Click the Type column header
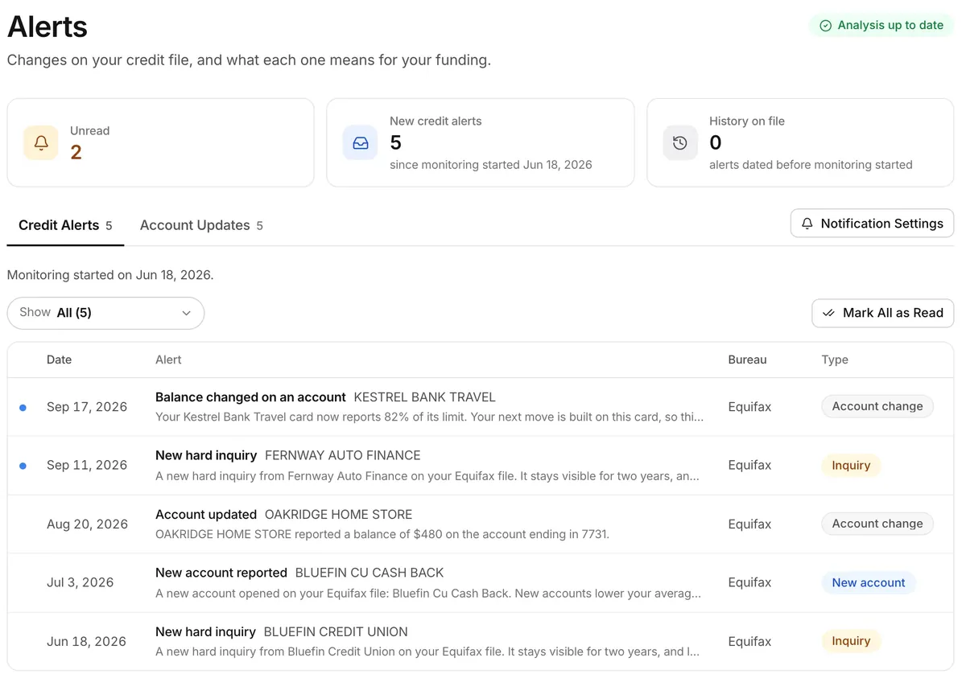This screenshot has height=674, width=966. [835, 360]
